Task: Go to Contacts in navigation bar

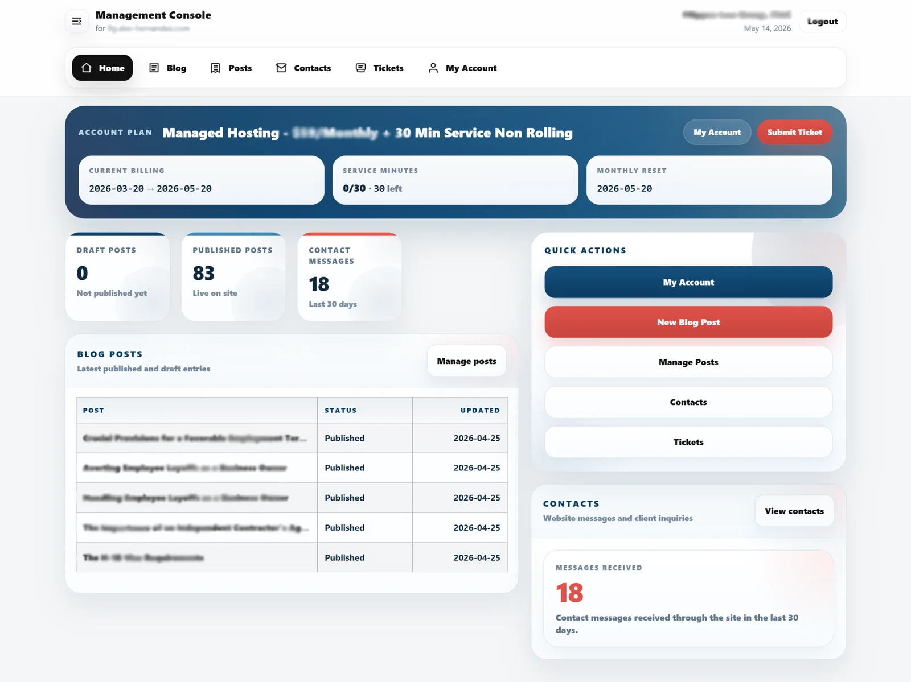Action: click(x=303, y=68)
